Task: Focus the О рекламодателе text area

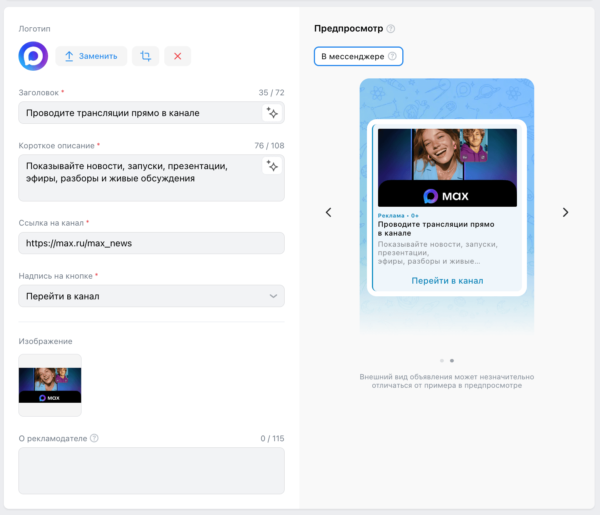Action: coord(152,471)
